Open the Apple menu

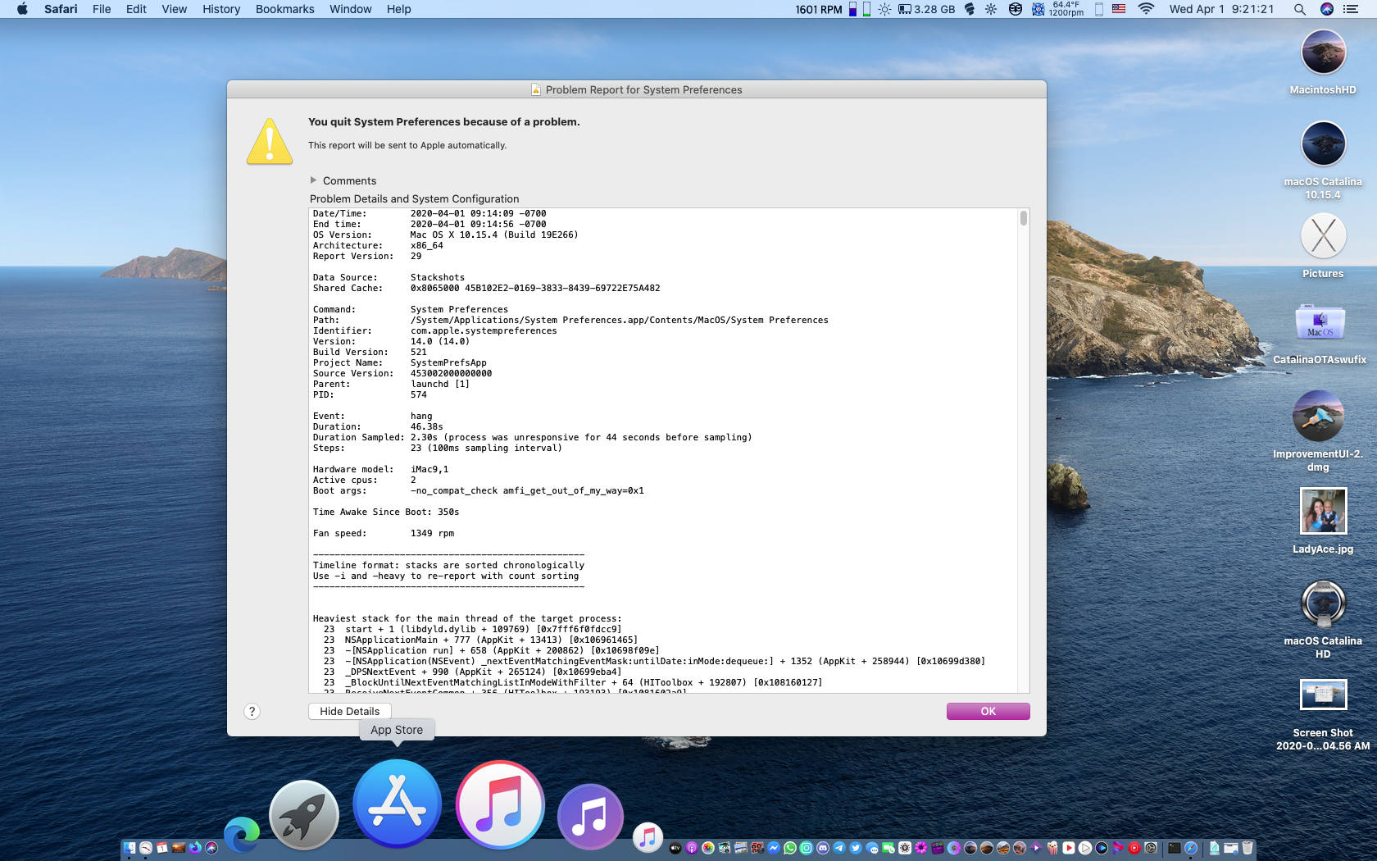click(22, 9)
